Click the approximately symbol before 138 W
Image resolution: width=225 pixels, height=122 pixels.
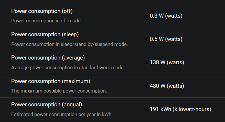coord(146,63)
